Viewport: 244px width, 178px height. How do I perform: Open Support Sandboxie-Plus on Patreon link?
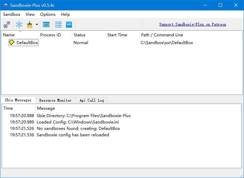[193, 25]
